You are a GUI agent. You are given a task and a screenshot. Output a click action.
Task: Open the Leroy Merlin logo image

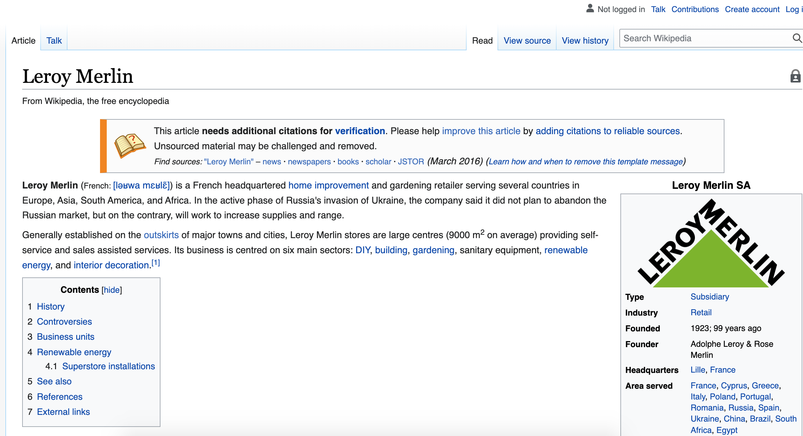[x=711, y=243]
